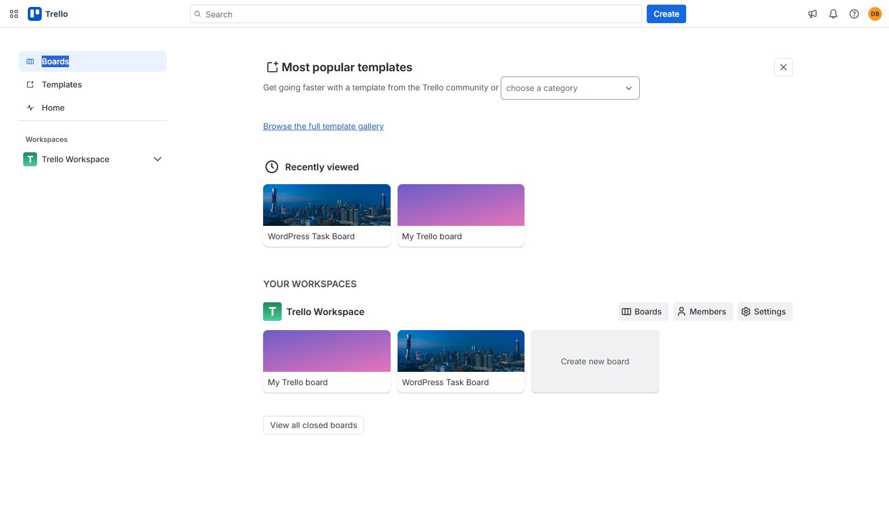The image size is (889, 523).
Task: Click the Recently viewed heading
Action: [x=322, y=167]
